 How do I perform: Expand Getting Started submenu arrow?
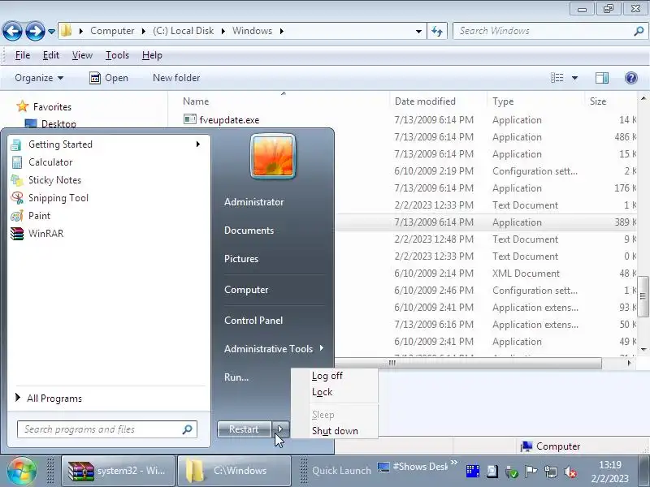point(198,144)
